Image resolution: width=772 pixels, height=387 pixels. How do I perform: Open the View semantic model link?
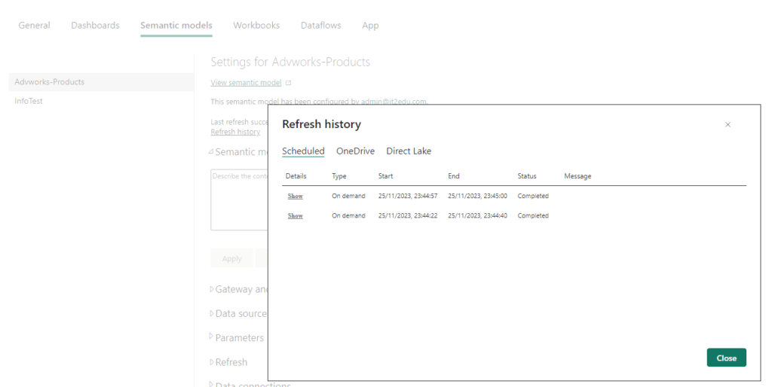(x=246, y=83)
